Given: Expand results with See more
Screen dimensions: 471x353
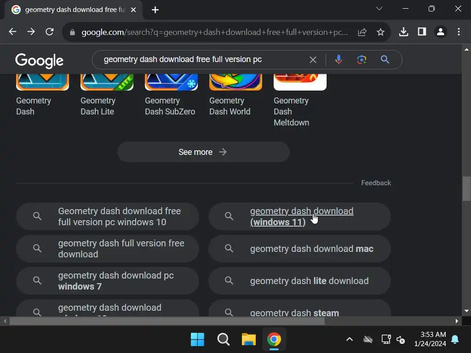Looking at the screenshot, I should [203, 152].
